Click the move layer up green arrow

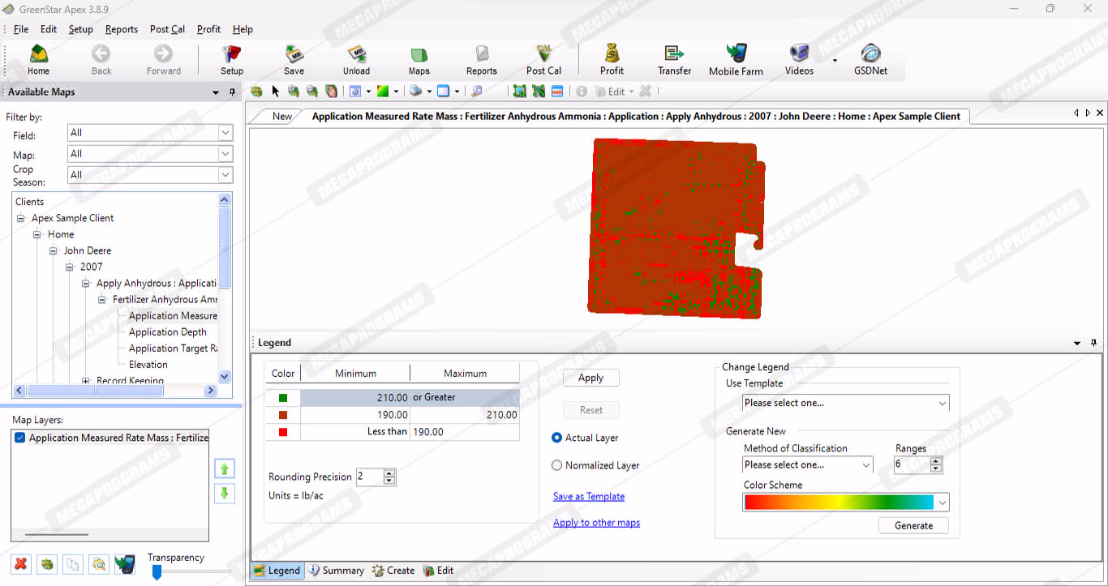point(225,468)
